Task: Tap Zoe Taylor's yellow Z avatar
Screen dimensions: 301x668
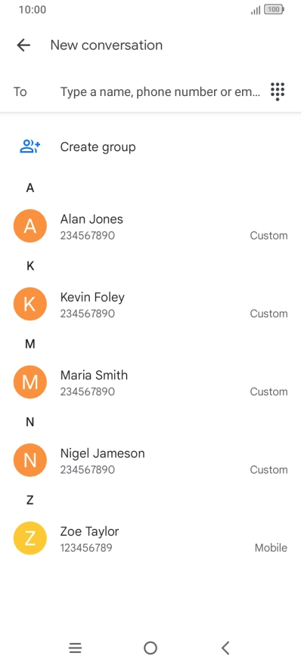Action: pyautogui.click(x=29, y=538)
